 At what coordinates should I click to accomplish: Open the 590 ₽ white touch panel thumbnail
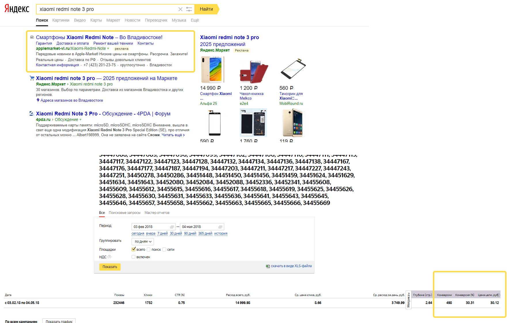[x=215, y=124]
